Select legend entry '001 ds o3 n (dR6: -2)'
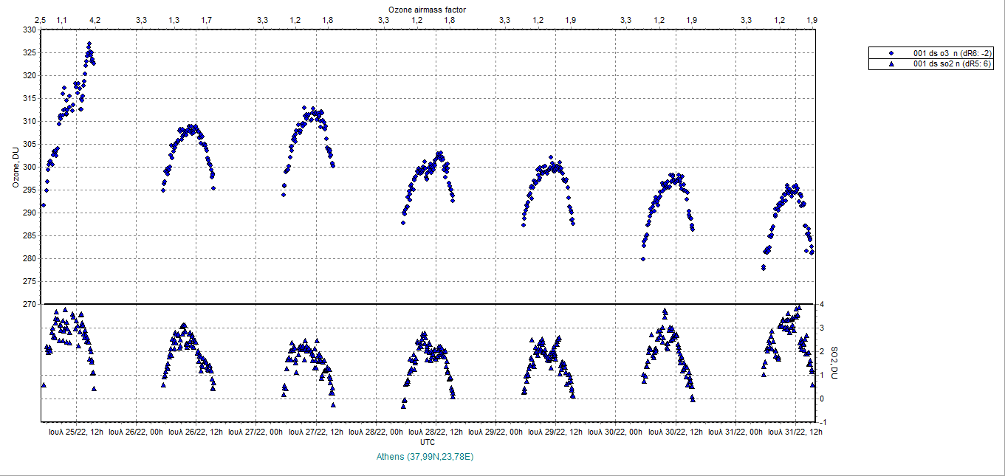 coord(953,53)
